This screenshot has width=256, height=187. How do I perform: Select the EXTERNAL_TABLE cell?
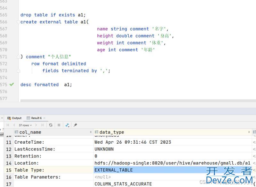coord(173,170)
